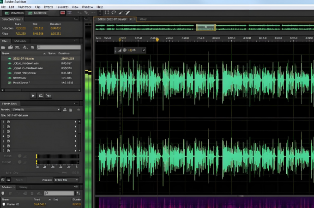314x208 pixels.
Task: Open the Multitrack menu
Action: pyautogui.click(x=24, y=7)
